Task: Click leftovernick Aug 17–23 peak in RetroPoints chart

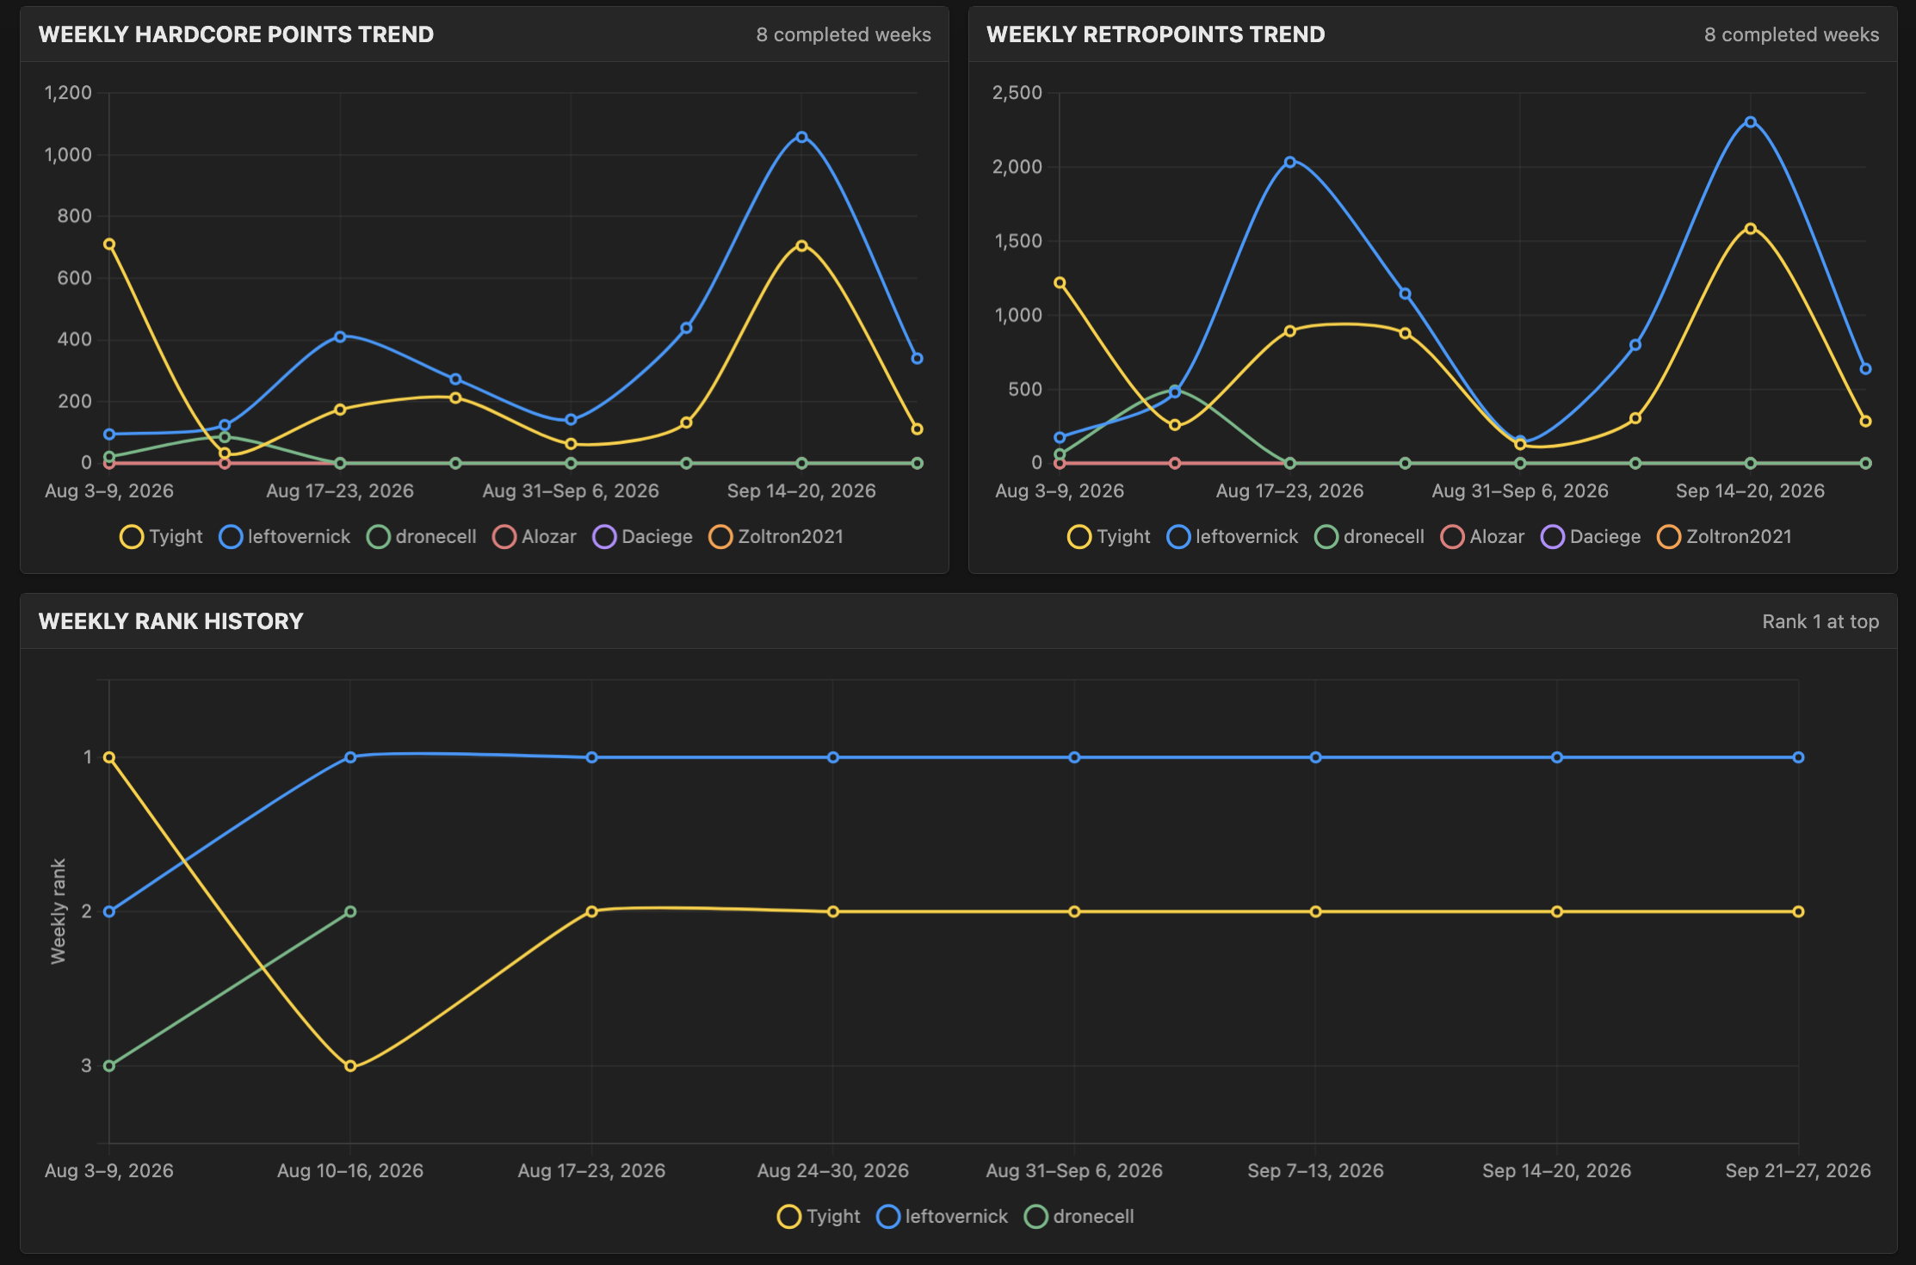Action: click(1289, 162)
